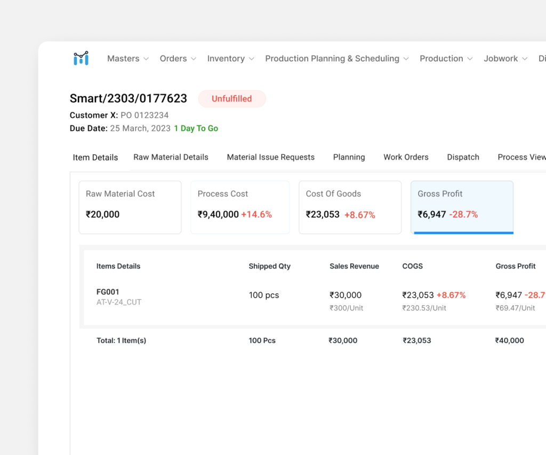The height and width of the screenshot is (455, 546).
Task: Open the Inventory menu
Action: pos(226,59)
